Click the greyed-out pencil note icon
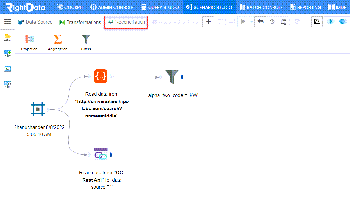 click(298, 22)
